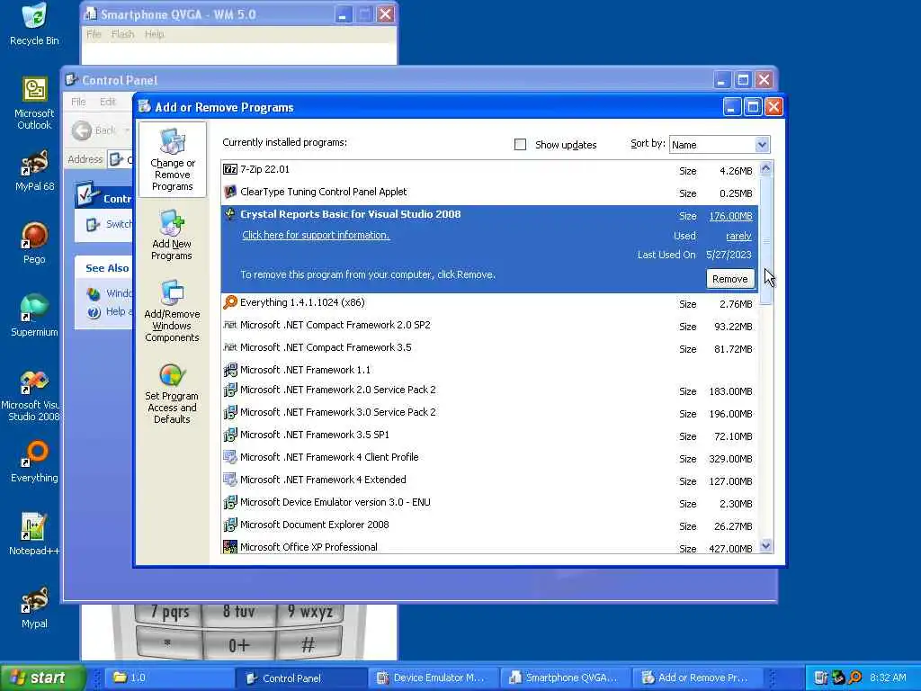Select Microsoft .NET Framework 3.5 SP1 entry
The height and width of the screenshot is (691, 921).
pos(490,435)
